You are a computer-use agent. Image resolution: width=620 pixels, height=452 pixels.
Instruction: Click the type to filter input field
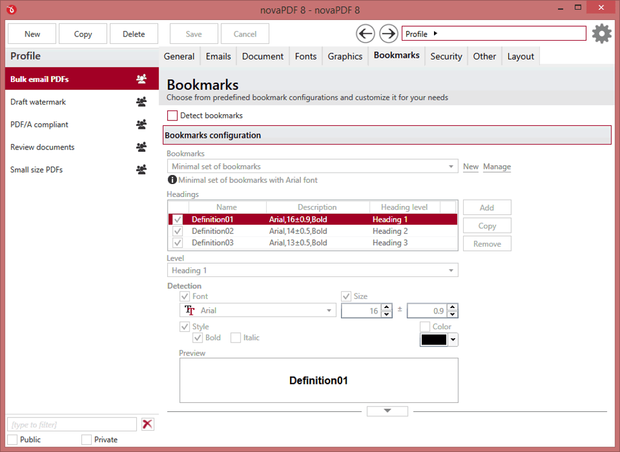[72, 424]
